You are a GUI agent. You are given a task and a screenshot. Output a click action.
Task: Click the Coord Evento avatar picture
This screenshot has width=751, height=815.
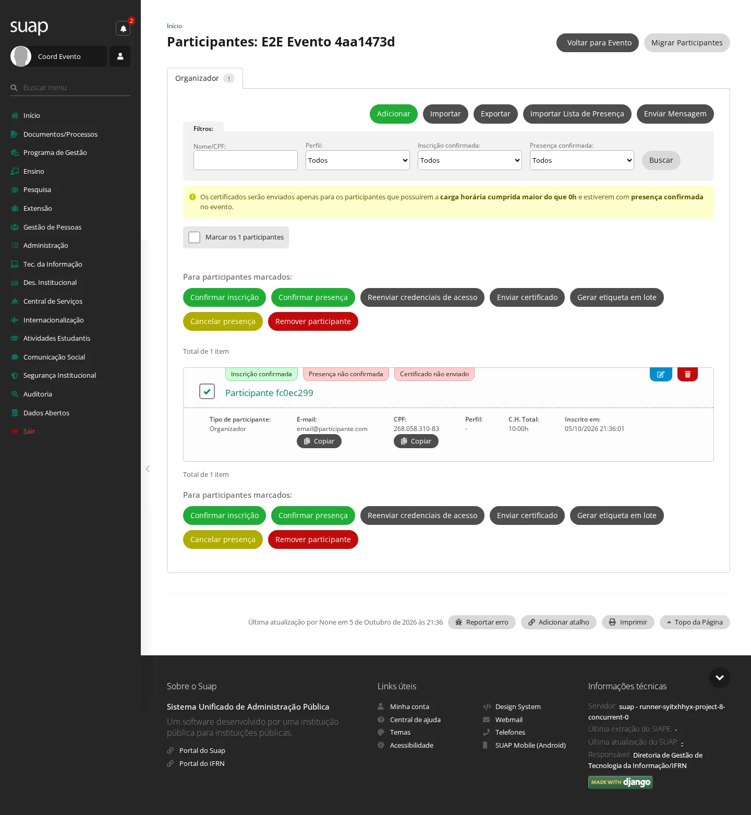tap(21, 56)
